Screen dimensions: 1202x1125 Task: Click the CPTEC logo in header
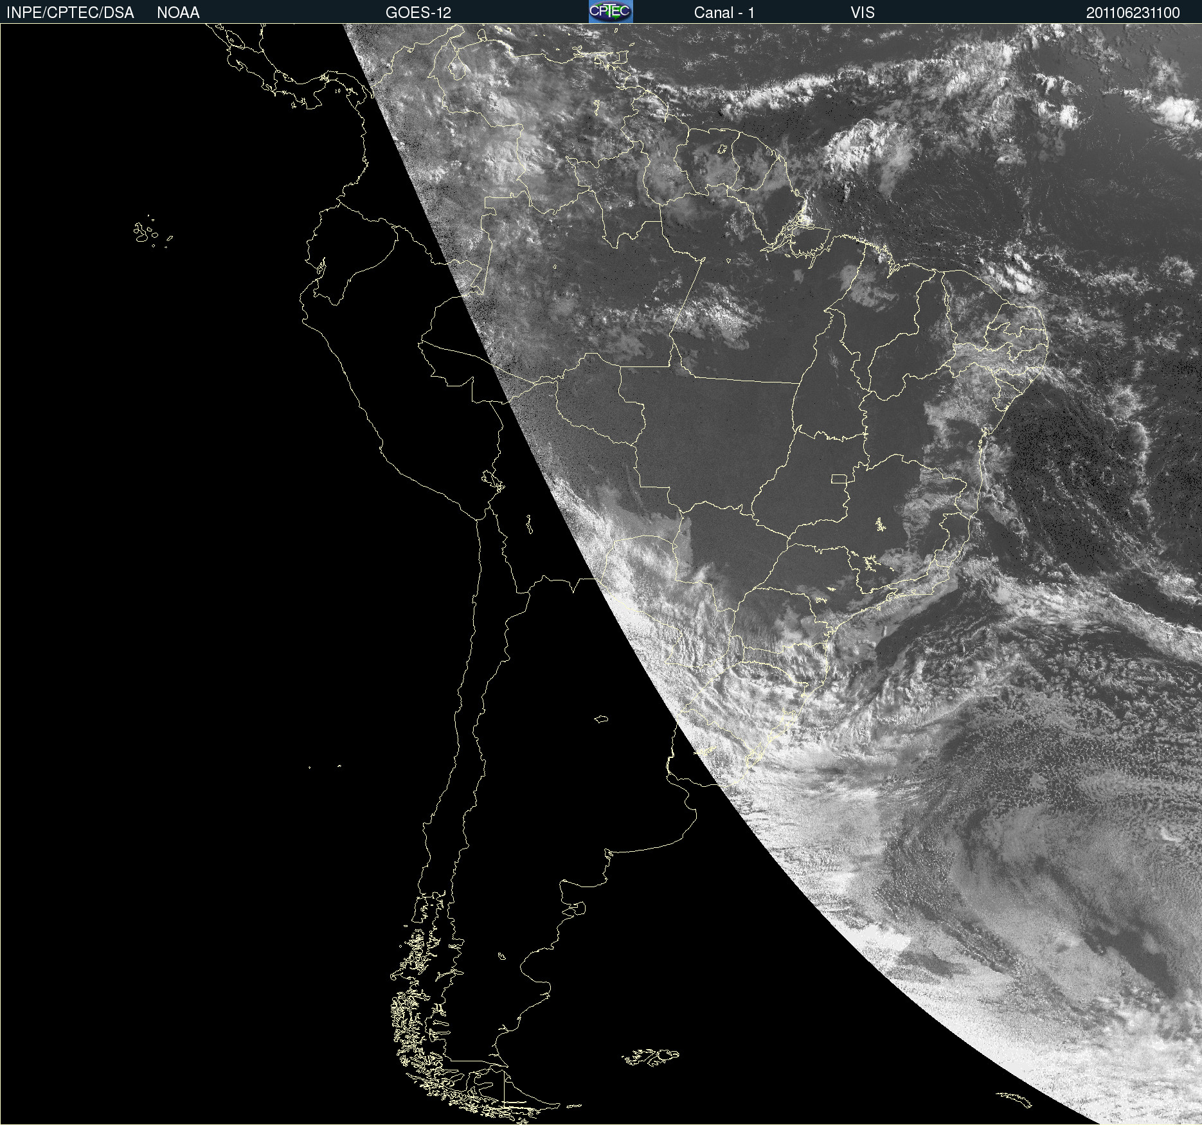tap(611, 12)
